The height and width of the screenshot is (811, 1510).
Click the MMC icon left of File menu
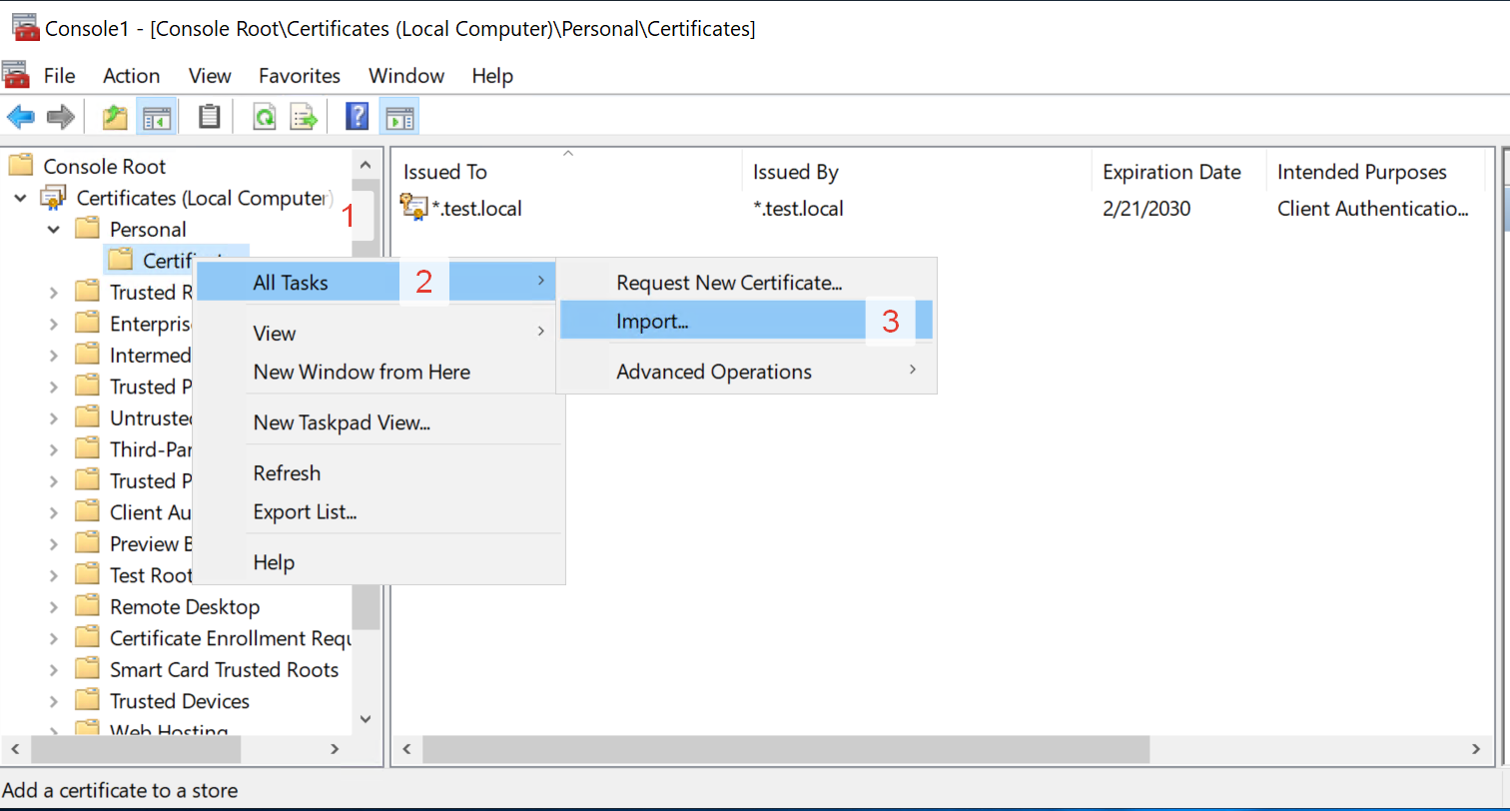click(16, 74)
